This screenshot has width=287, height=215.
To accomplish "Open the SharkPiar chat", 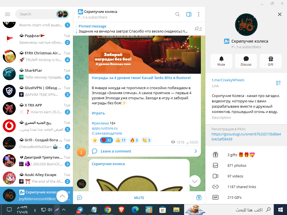I will point(36,74).
